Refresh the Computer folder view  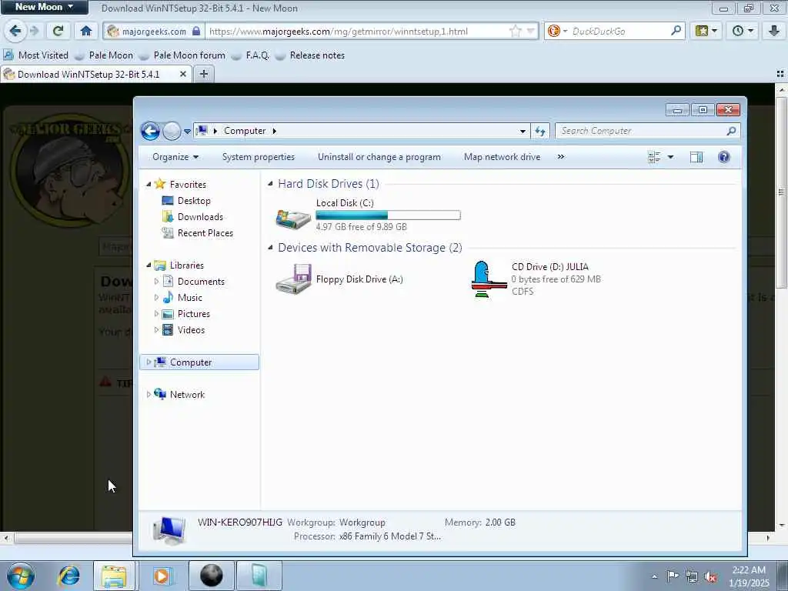540,131
